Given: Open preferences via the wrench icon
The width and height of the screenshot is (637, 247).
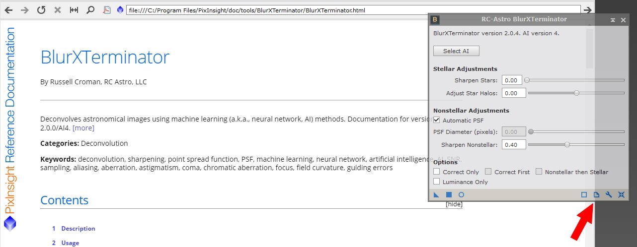Looking at the screenshot, I should click(609, 195).
